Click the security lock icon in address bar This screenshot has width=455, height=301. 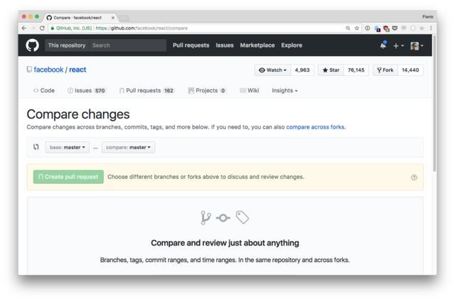(53, 28)
